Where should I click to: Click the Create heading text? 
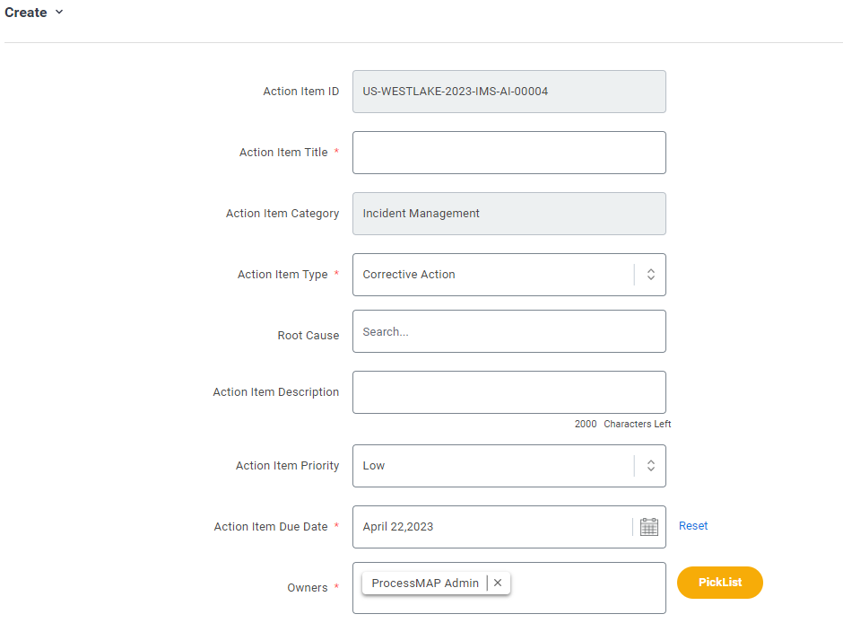(x=26, y=13)
